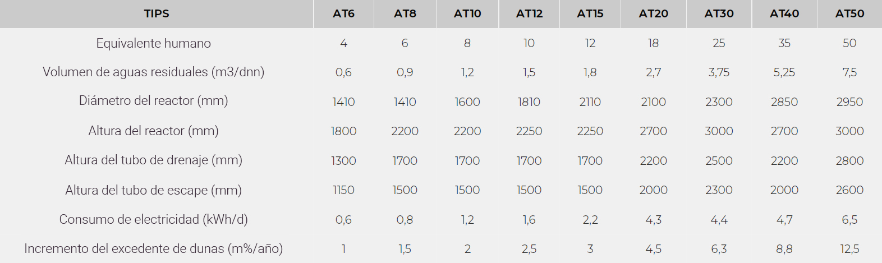Click the Equivalente humano row label
The image size is (882, 263).
(154, 43)
